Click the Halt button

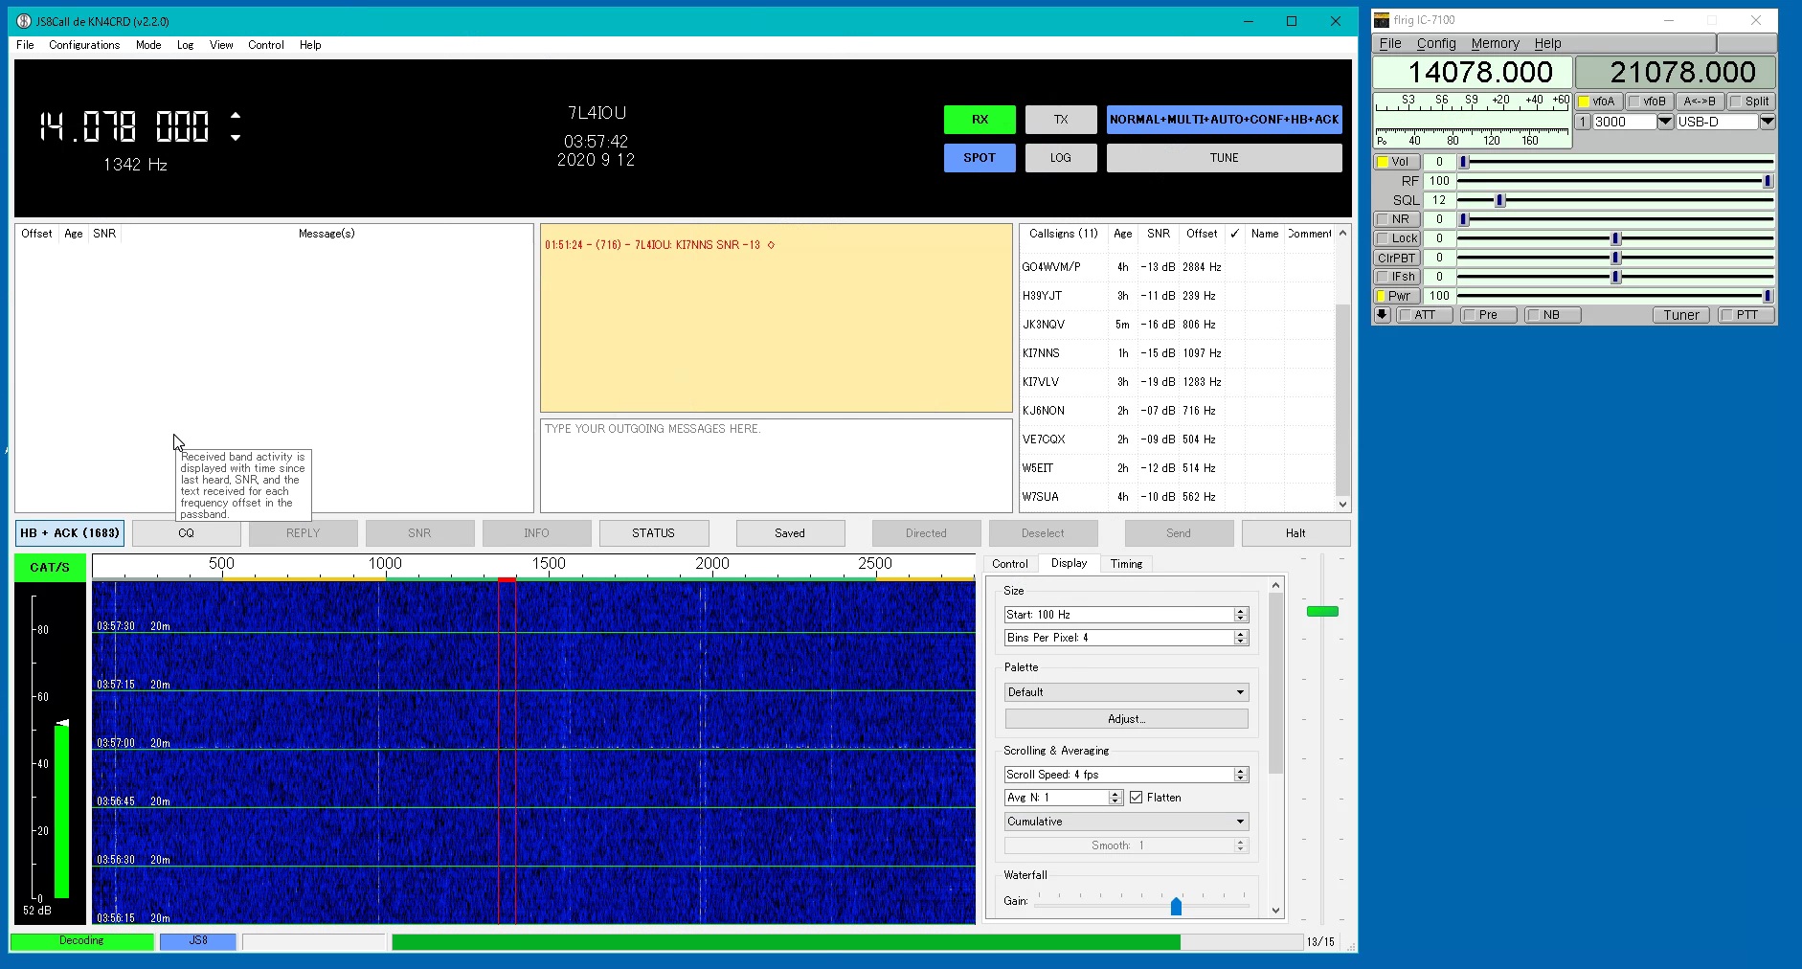tap(1295, 533)
